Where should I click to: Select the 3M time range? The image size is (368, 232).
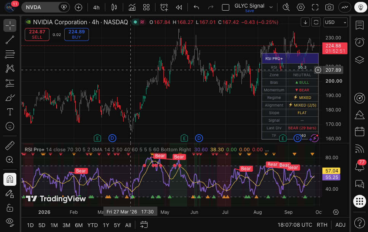point(67,225)
